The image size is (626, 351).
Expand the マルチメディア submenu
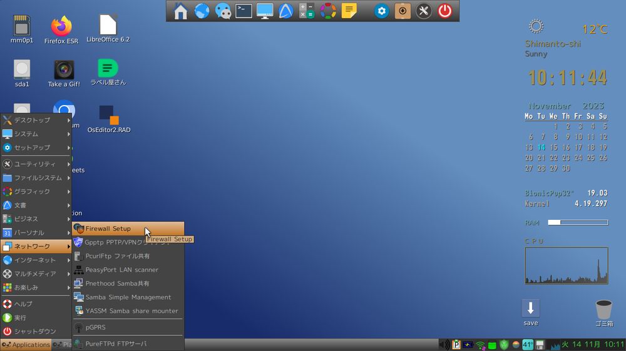click(36, 274)
